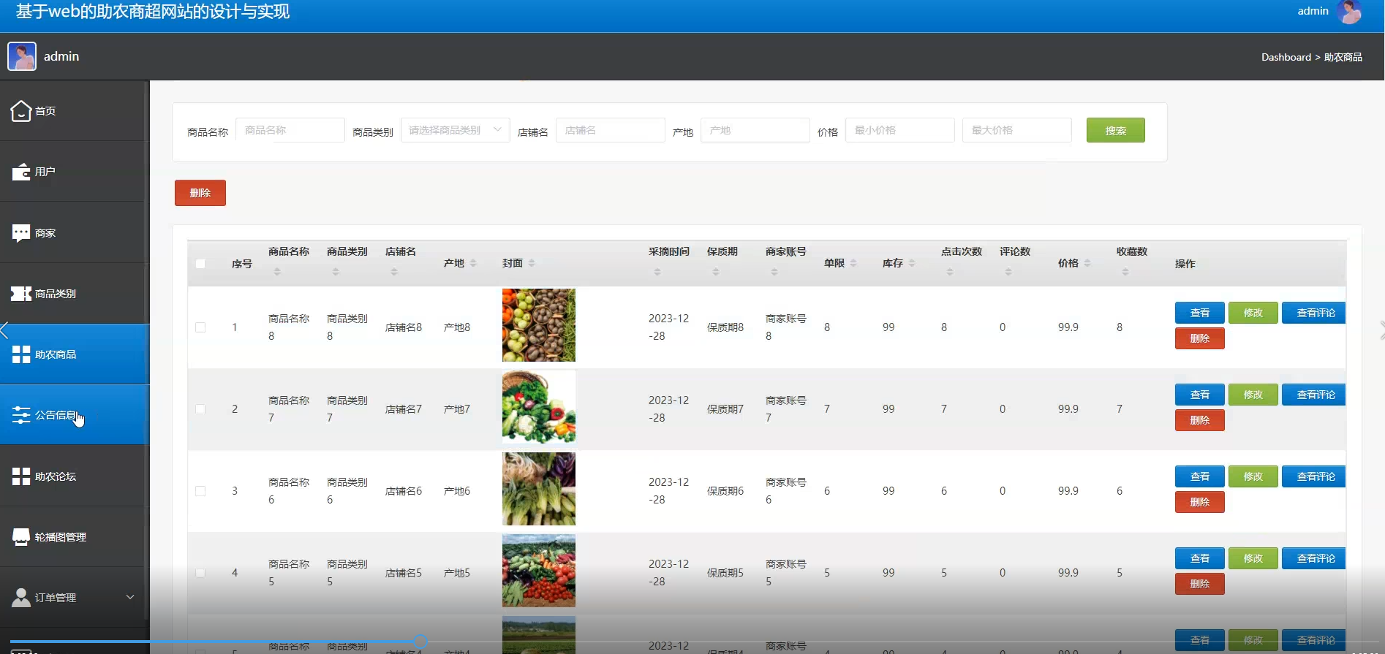Sort by 采摘时间 column arrows
Viewport: 1385px width, 654px height.
[657, 272]
